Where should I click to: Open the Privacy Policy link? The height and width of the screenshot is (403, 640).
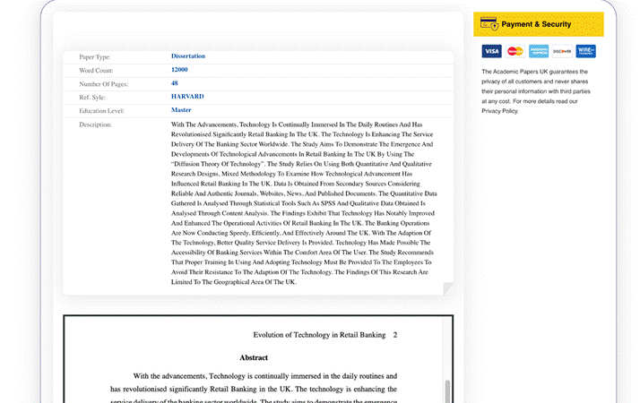click(x=500, y=111)
